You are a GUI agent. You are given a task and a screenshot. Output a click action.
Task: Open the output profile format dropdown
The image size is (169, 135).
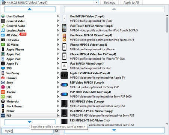coord(96,3)
